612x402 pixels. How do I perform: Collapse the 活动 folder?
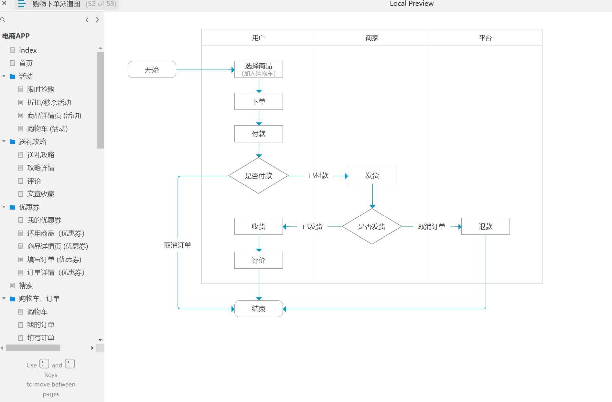point(4,76)
